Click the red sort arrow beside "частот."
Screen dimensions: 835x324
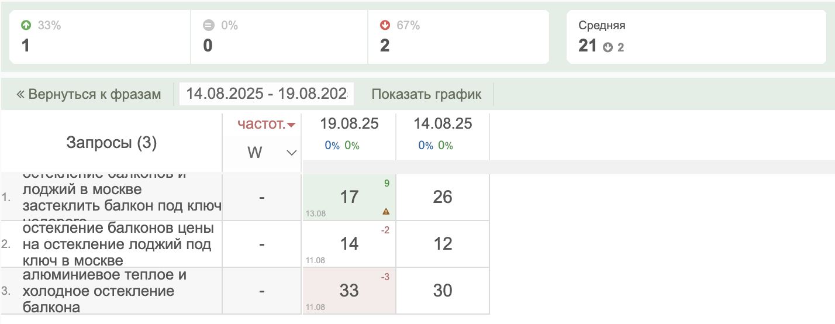pyautogui.click(x=291, y=125)
